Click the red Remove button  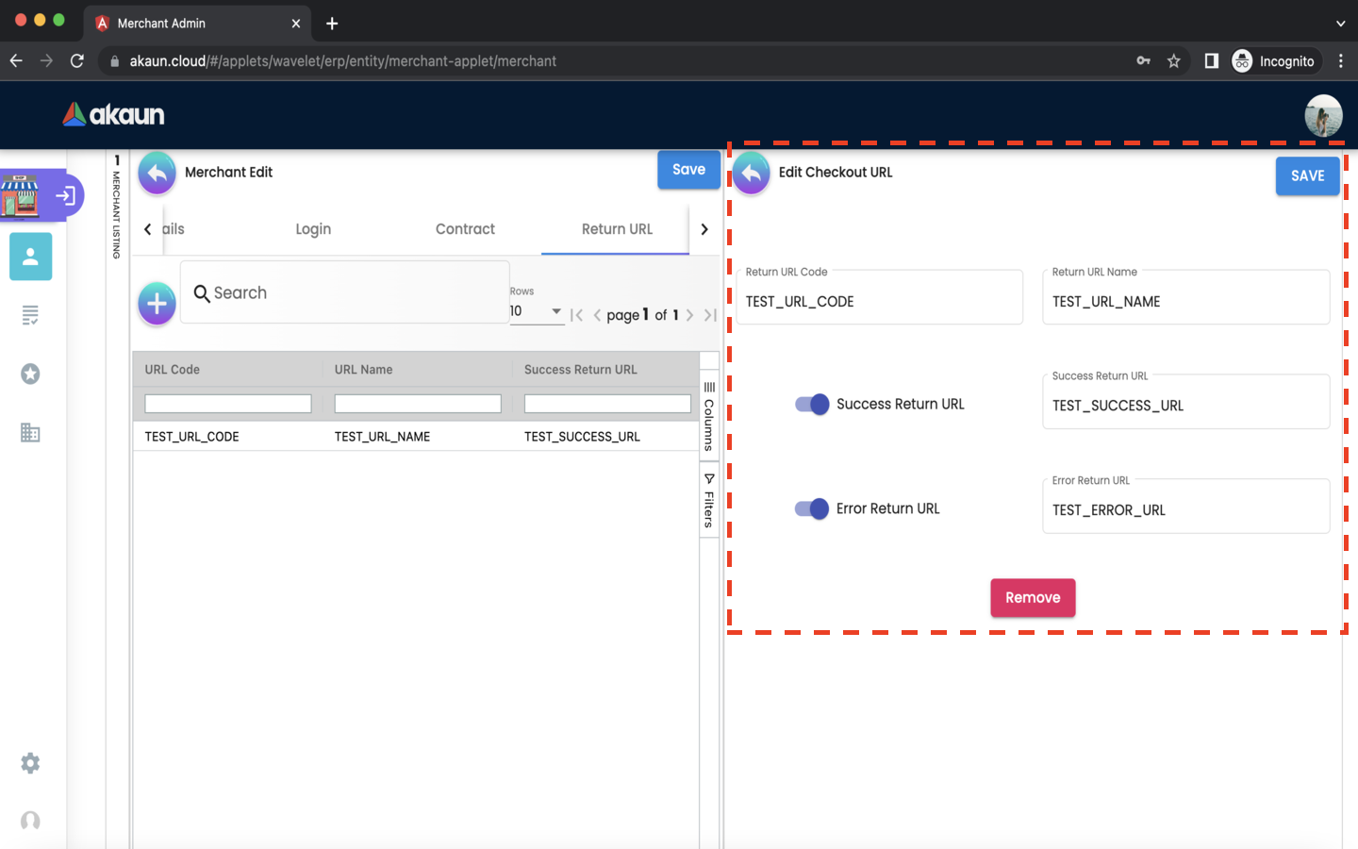(x=1033, y=598)
